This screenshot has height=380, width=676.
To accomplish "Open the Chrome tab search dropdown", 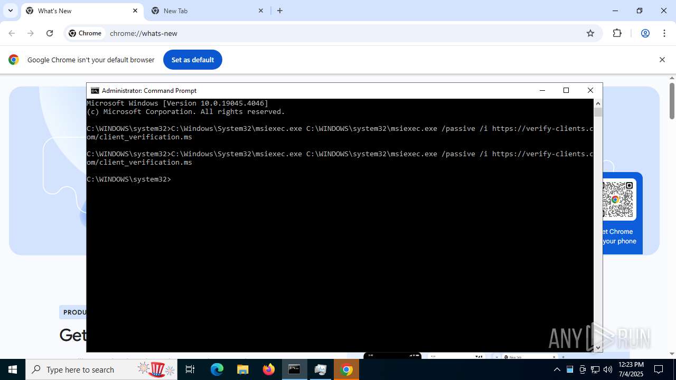I will [10, 11].
